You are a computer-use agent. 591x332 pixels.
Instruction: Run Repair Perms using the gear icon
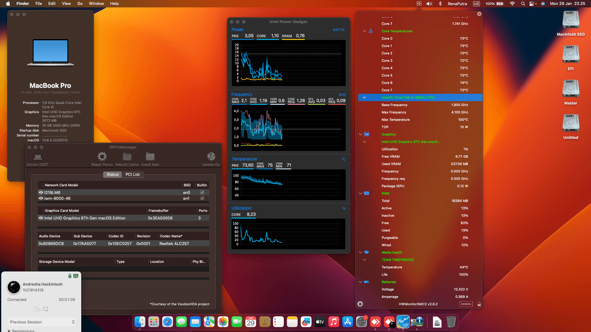coord(102,156)
